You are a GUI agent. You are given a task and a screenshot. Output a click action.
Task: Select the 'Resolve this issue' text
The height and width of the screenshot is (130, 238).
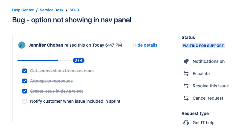click(x=211, y=86)
